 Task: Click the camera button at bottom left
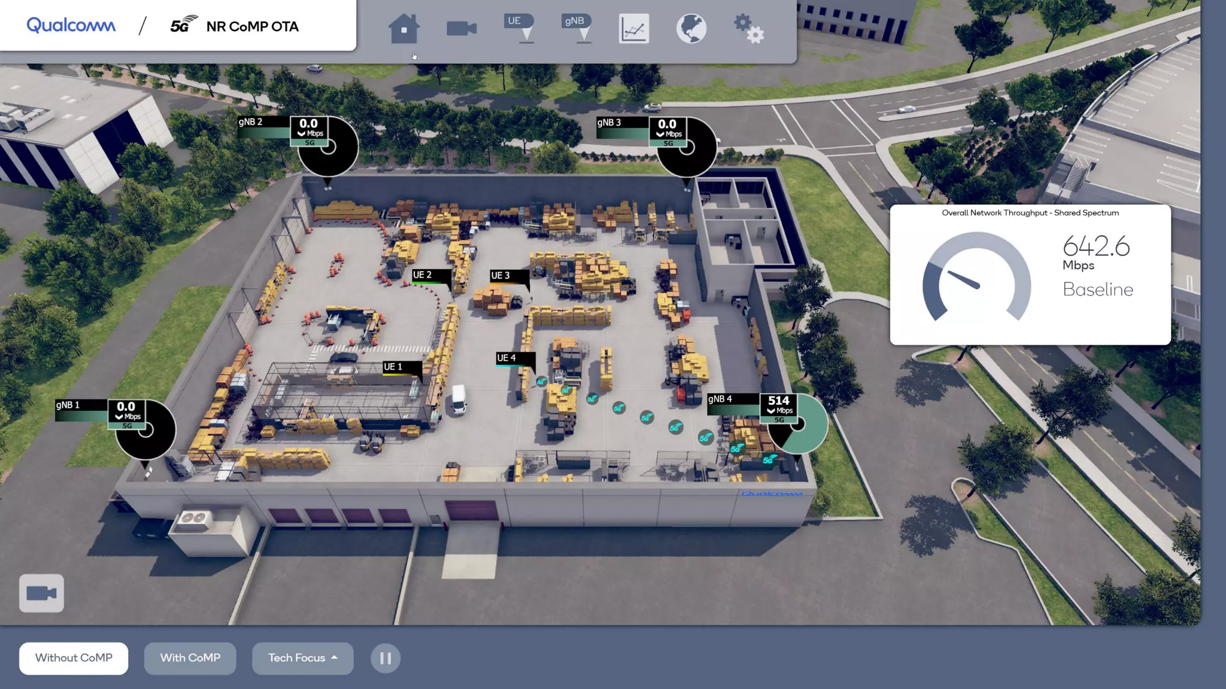click(41, 593)
